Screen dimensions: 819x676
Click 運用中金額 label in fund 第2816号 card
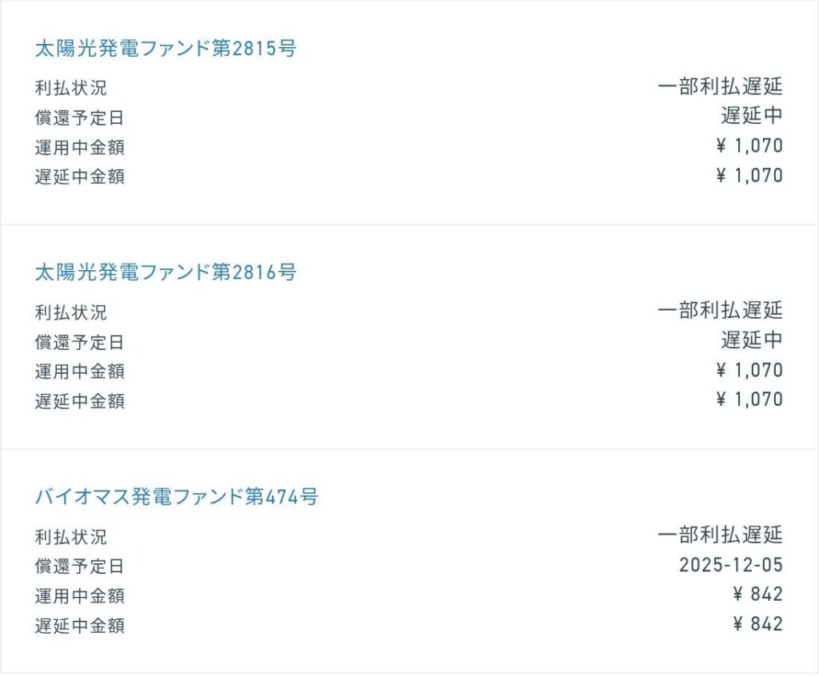[x=80, y=372]
